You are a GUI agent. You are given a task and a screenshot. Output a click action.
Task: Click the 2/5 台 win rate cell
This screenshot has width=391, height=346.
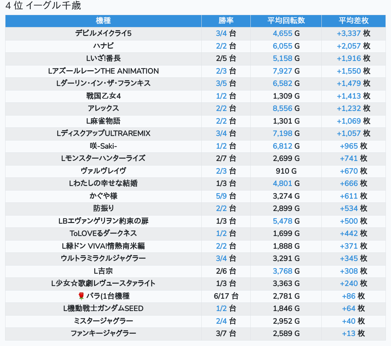pos(226,58)
